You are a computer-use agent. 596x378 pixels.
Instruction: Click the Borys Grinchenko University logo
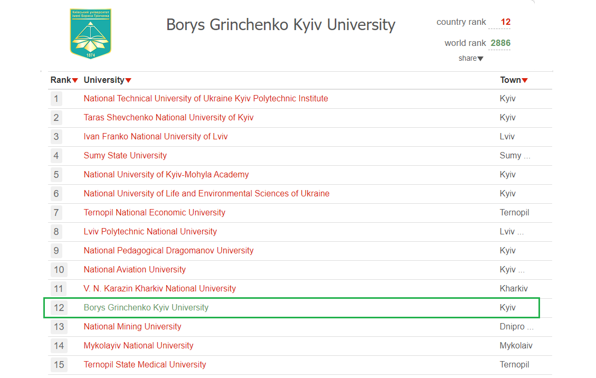(x=91, y=33)
